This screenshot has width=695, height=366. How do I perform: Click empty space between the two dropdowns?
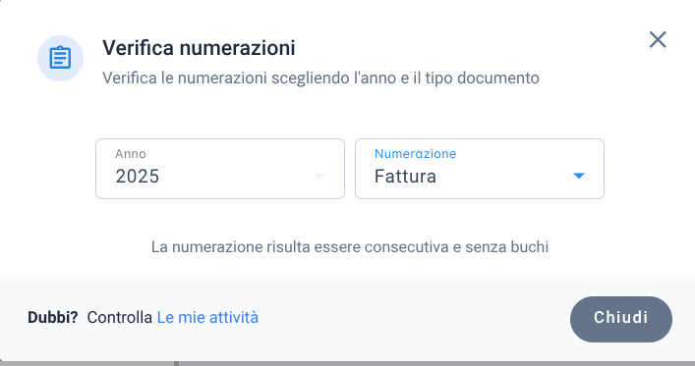click(350, 169)
